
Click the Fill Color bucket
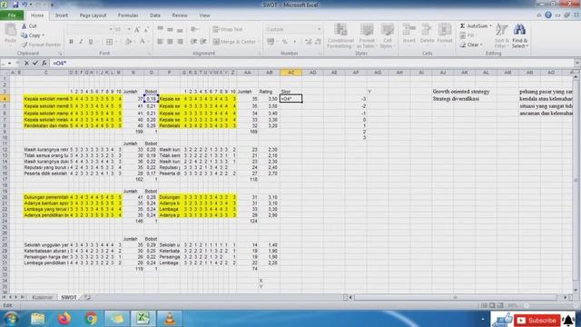click(x=128, y=42)
